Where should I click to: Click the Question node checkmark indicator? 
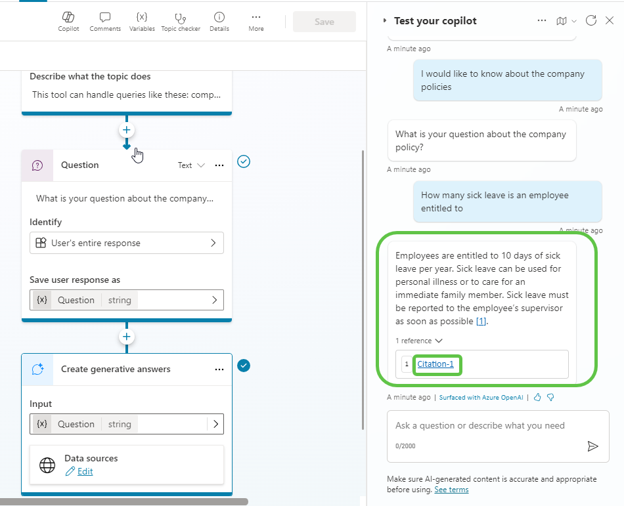pyautogui.click(x=244, y=161)
